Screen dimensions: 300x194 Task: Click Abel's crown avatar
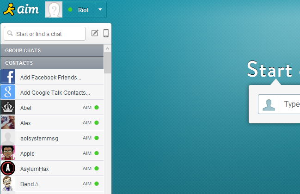coord(8,108)
